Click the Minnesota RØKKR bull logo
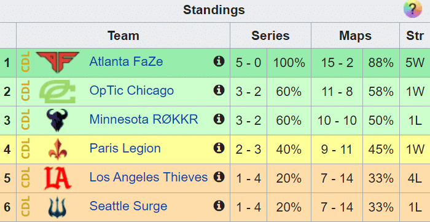430x222 pixels. (x=57, y=120)
